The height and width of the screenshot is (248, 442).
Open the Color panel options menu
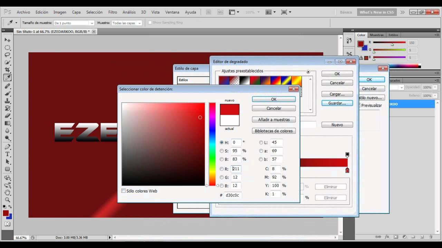(x=437, y=35)
